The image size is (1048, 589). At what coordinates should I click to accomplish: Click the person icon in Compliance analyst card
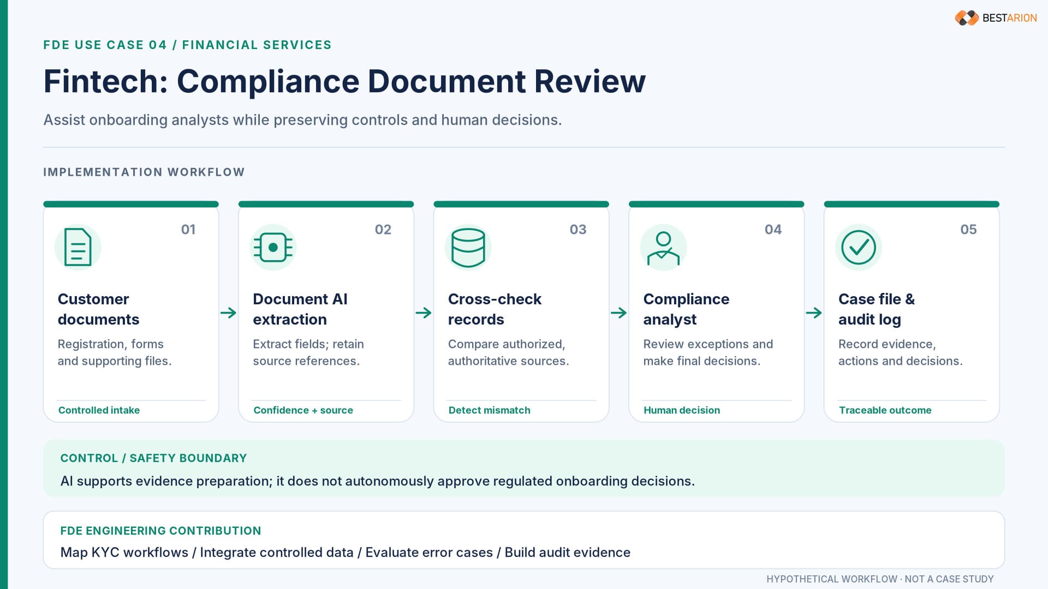coord(663,248)
